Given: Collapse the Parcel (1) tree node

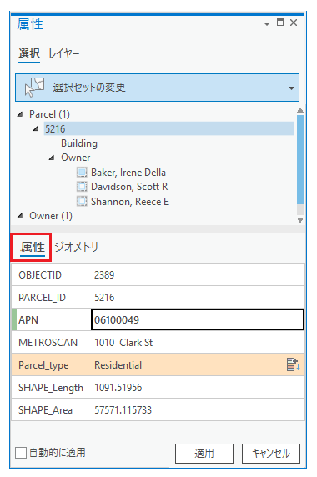Looking at the screenshot, I should click(20, 114).
